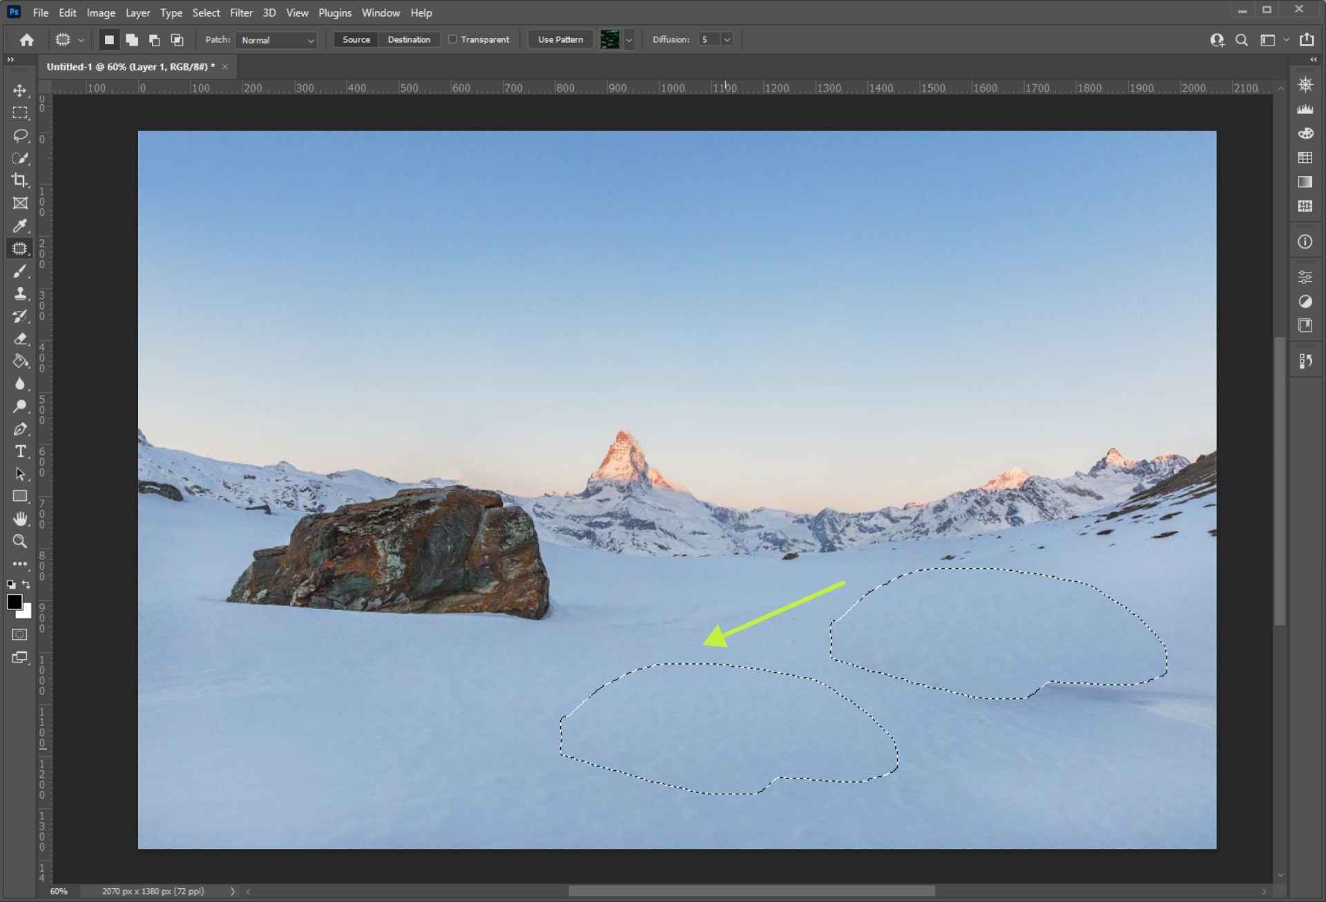This screenshot has height=902, width=1326.
Task: Set patch mode to Source
Action: 356,39
